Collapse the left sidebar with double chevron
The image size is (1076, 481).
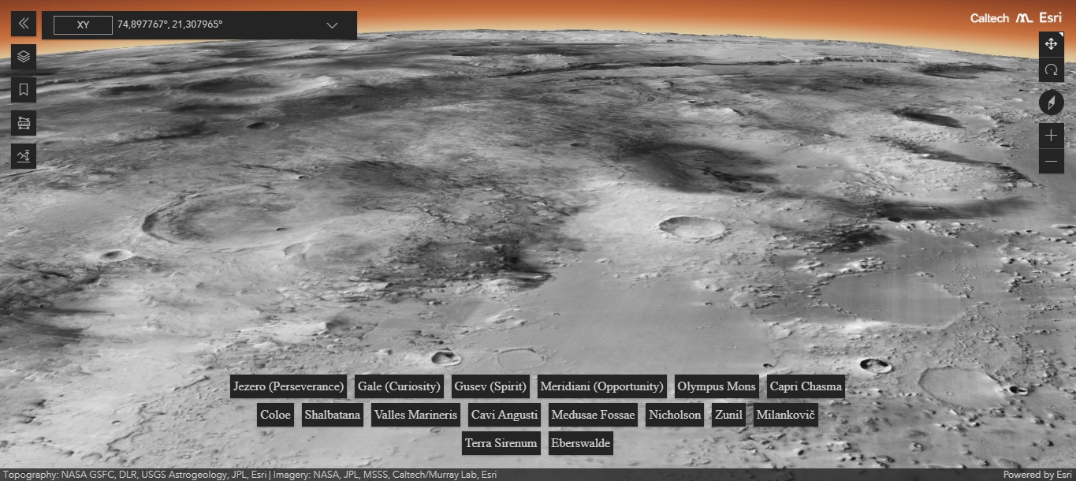coord(24,24)
